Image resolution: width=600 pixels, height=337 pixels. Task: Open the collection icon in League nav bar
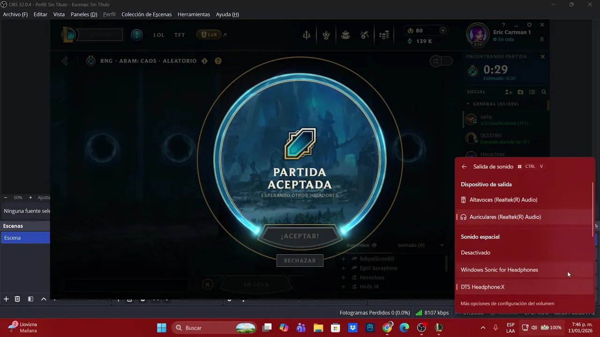point(326,35)
